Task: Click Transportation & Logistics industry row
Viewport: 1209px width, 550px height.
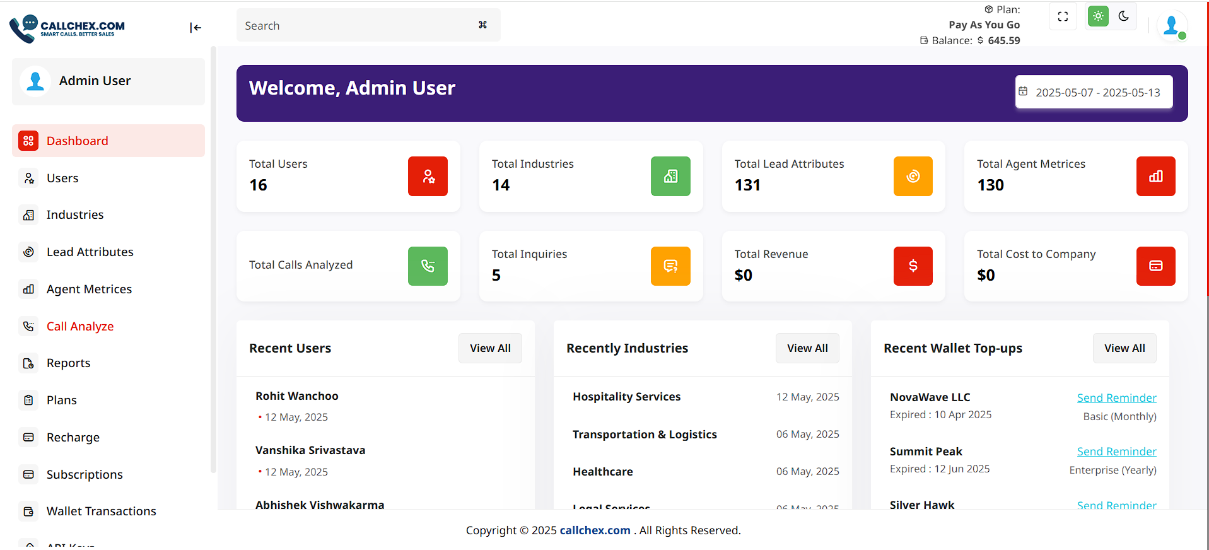Action: 706,435
